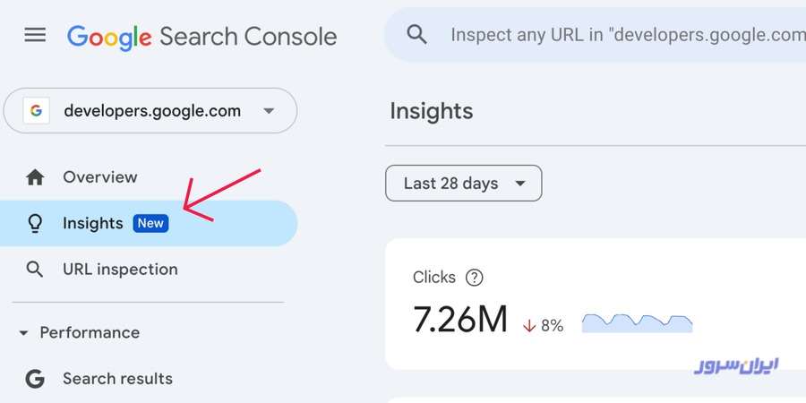Click the Insights lightbulb icon
The height and width of the screenshot is (403, 806).
click(x=35, y=224)
